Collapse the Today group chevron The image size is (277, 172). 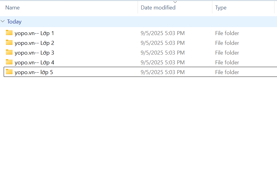(3, 21)
